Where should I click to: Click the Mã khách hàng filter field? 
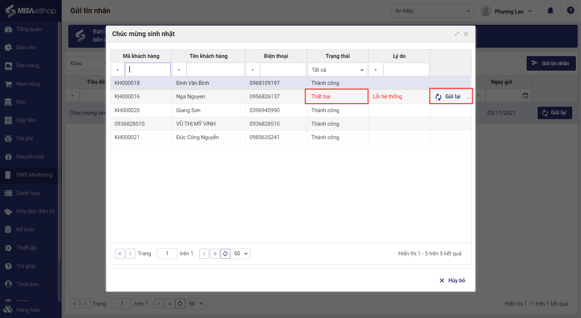tap(148, 70)
